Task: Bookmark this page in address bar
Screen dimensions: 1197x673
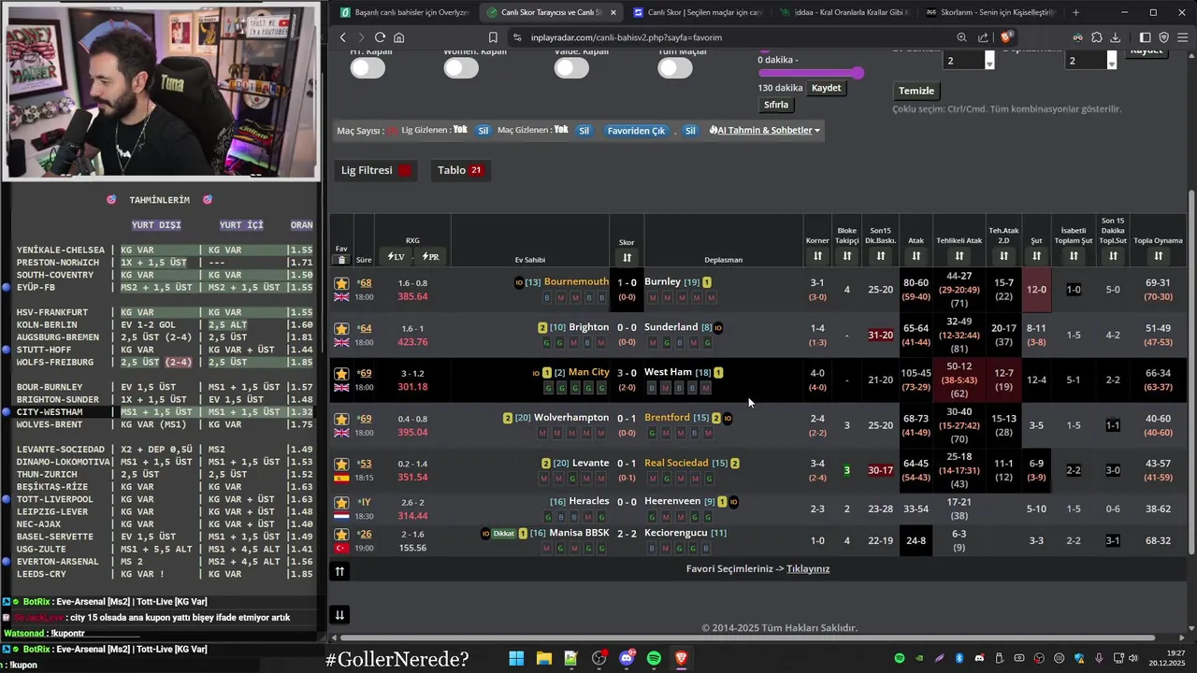Action: [493, 37]
